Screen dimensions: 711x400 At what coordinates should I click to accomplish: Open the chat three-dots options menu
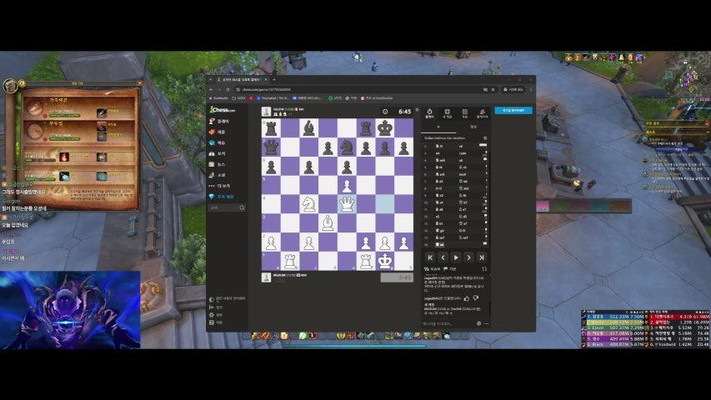[486, 324]
